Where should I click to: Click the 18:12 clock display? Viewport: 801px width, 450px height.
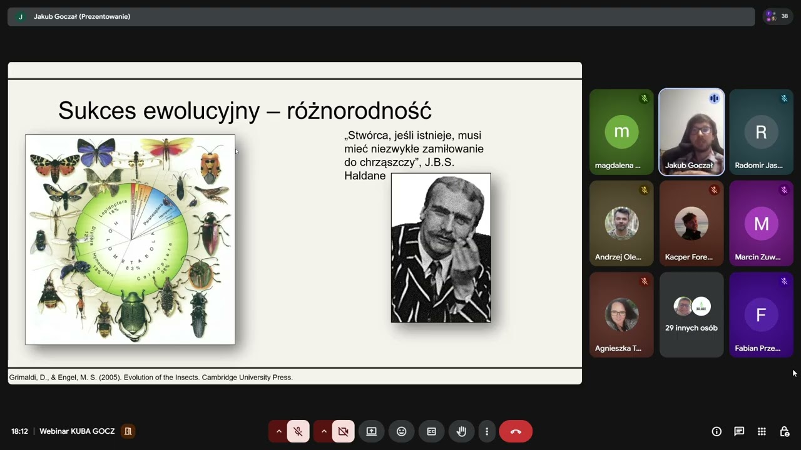pyautogui.click(x=19, y=431)
